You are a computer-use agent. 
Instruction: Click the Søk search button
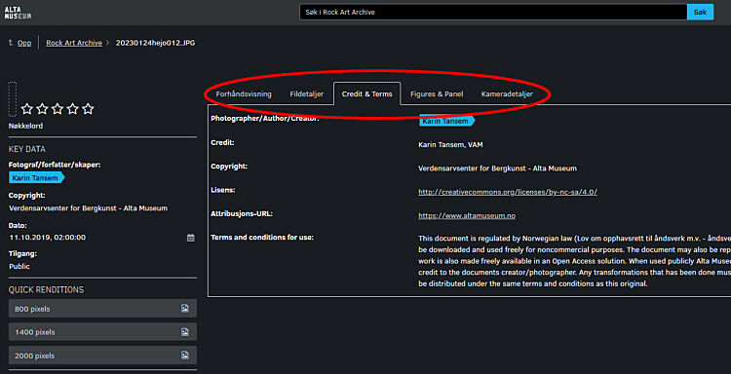point(700,12)
